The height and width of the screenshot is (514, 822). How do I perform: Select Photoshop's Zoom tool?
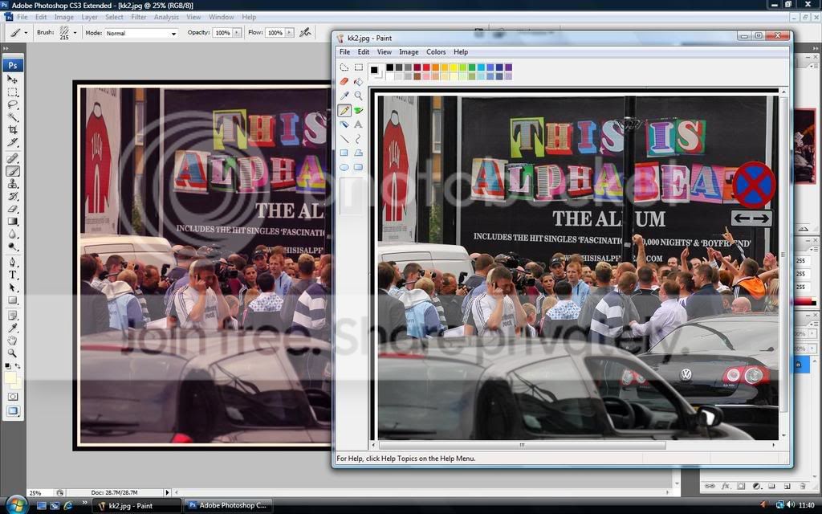[x=12, y=353]
